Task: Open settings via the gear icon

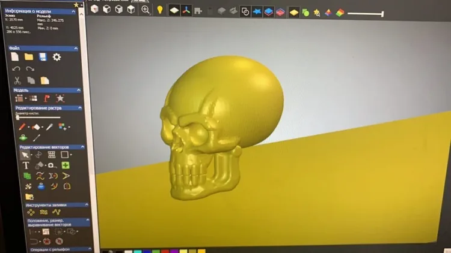Action: pos(57,57)
